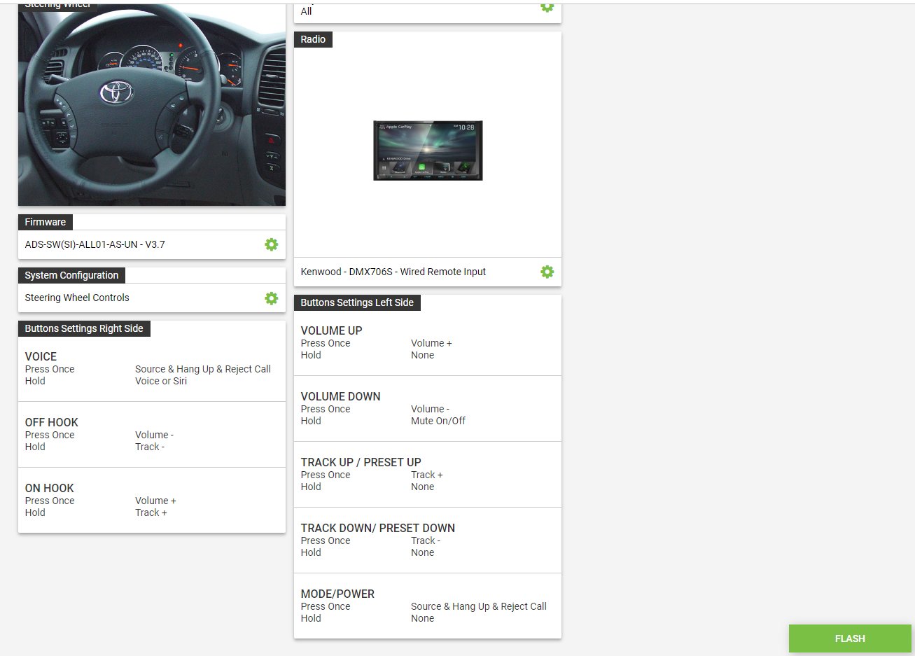Click Mute On/Off under VOLUME DOWN
The width and height of the screenshot is (915, 656).
click(x=438, y=421)
